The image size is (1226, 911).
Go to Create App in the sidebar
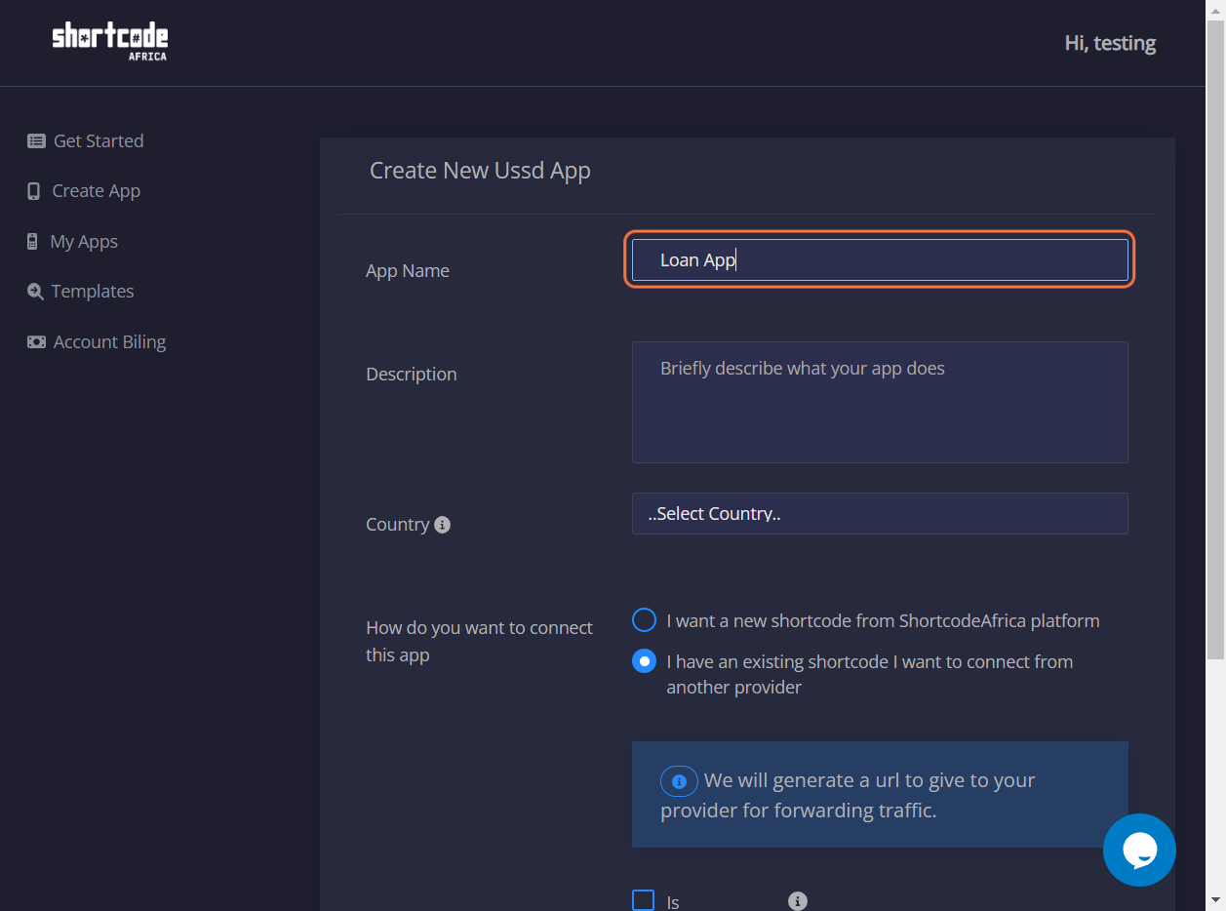coord(84,191)
